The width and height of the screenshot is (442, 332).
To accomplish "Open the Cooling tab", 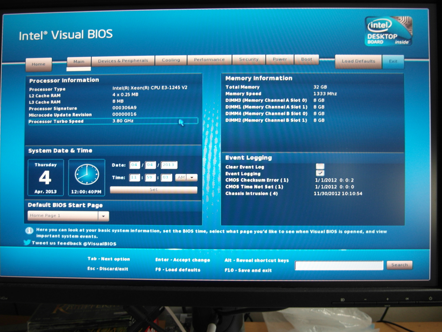I will [171, 60].
